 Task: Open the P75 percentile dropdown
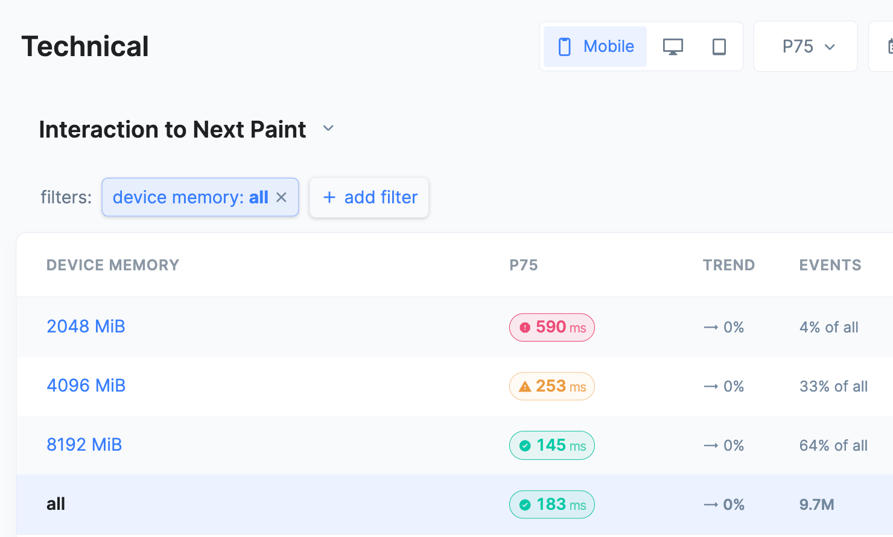click(806, 46)
